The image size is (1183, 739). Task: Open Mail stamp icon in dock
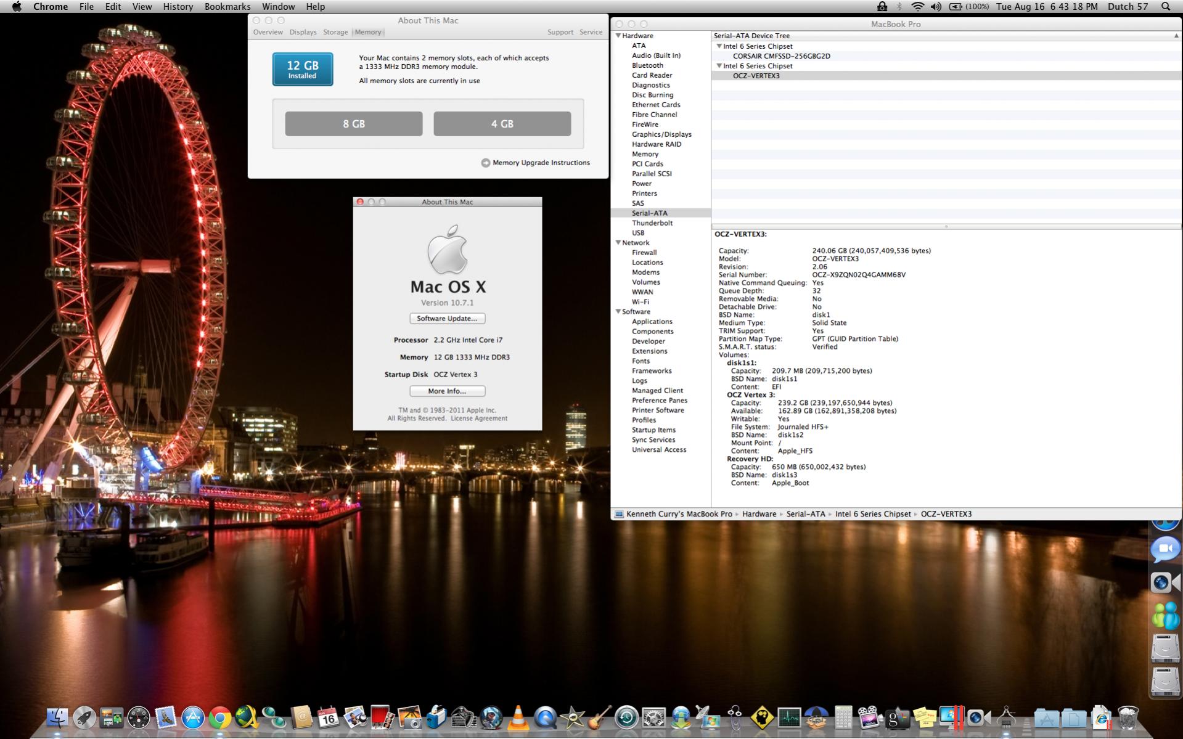166,718
